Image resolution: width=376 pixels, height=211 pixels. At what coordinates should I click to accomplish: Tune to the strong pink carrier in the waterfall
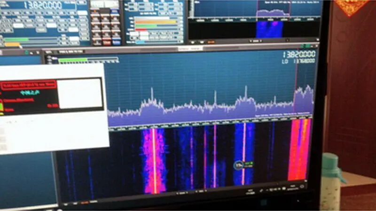point(155,160)
